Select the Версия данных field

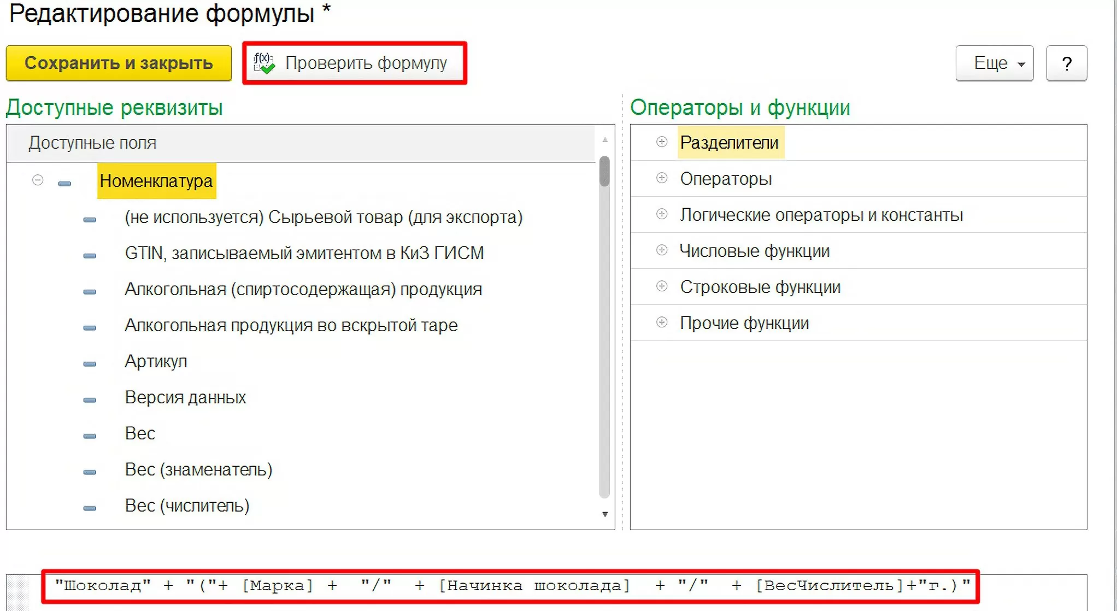point(185,397)
